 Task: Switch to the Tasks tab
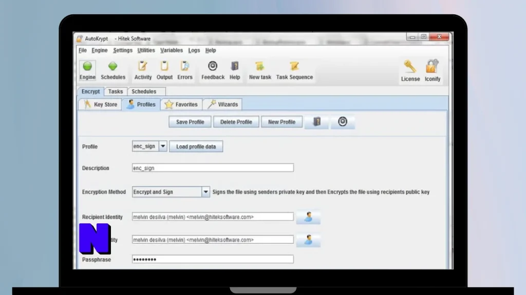pos(116,91)
